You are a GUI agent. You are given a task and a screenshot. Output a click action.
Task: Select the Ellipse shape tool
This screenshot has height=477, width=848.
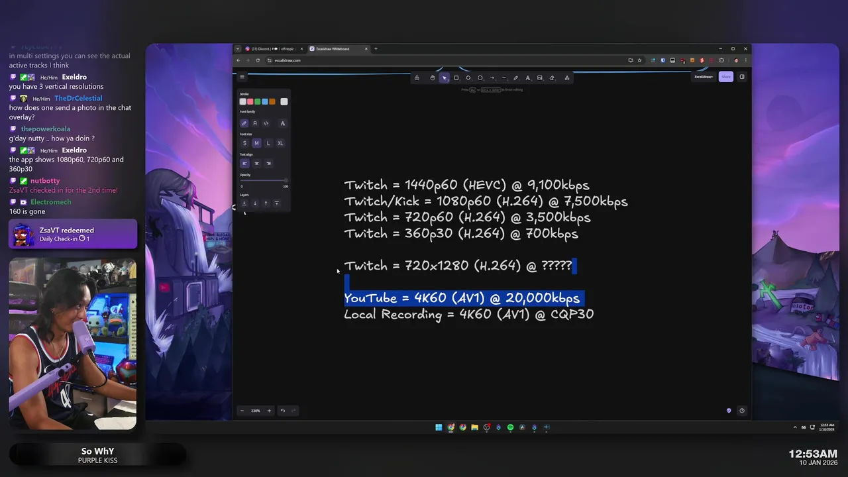tap(480, 78)
